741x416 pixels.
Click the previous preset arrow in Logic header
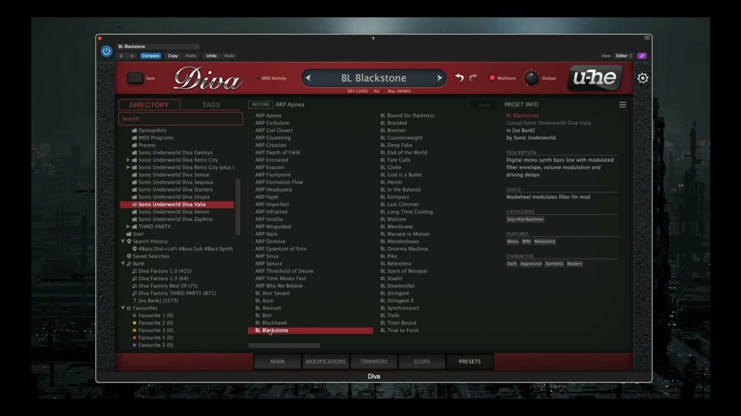(x=121, y=56)
